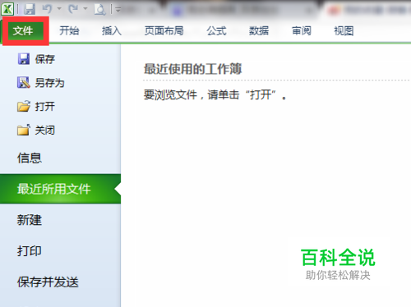Click the floppy disk icon beside 保存
The width and height of the screenshot is (411, 307).
point(24,59)
